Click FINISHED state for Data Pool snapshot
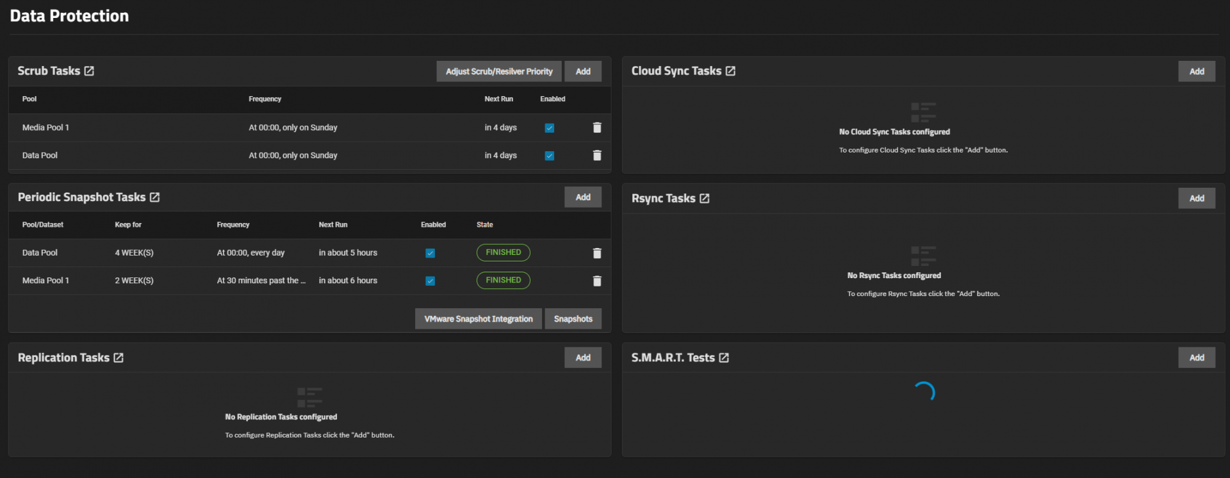 point(504,252)
